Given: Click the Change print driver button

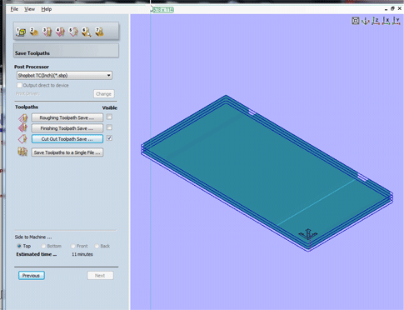Looking at the screenshot, I should pyautogui.click(x=103, y=94).
